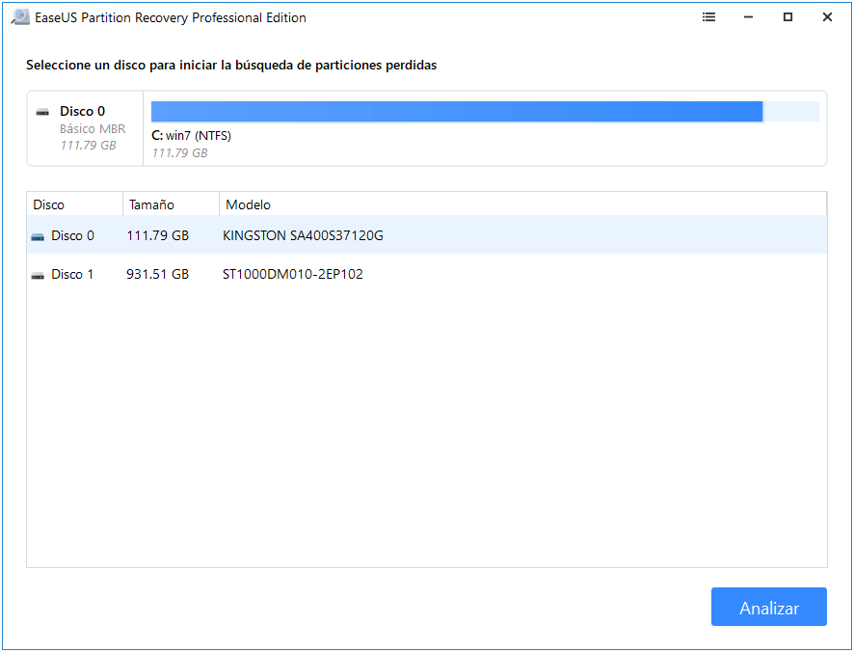Click the ST1000DM010-2EP102 model cell
The image size is (854, 652).
tap(293, 274)
